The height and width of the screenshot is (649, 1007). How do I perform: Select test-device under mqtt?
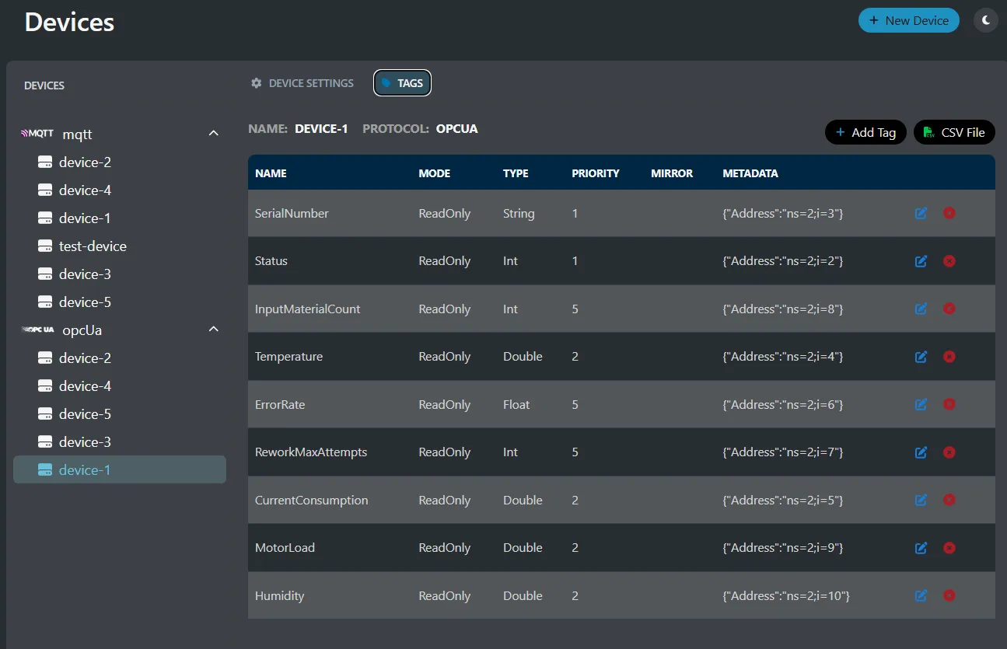pyautogui.click(x=92, y=246)
